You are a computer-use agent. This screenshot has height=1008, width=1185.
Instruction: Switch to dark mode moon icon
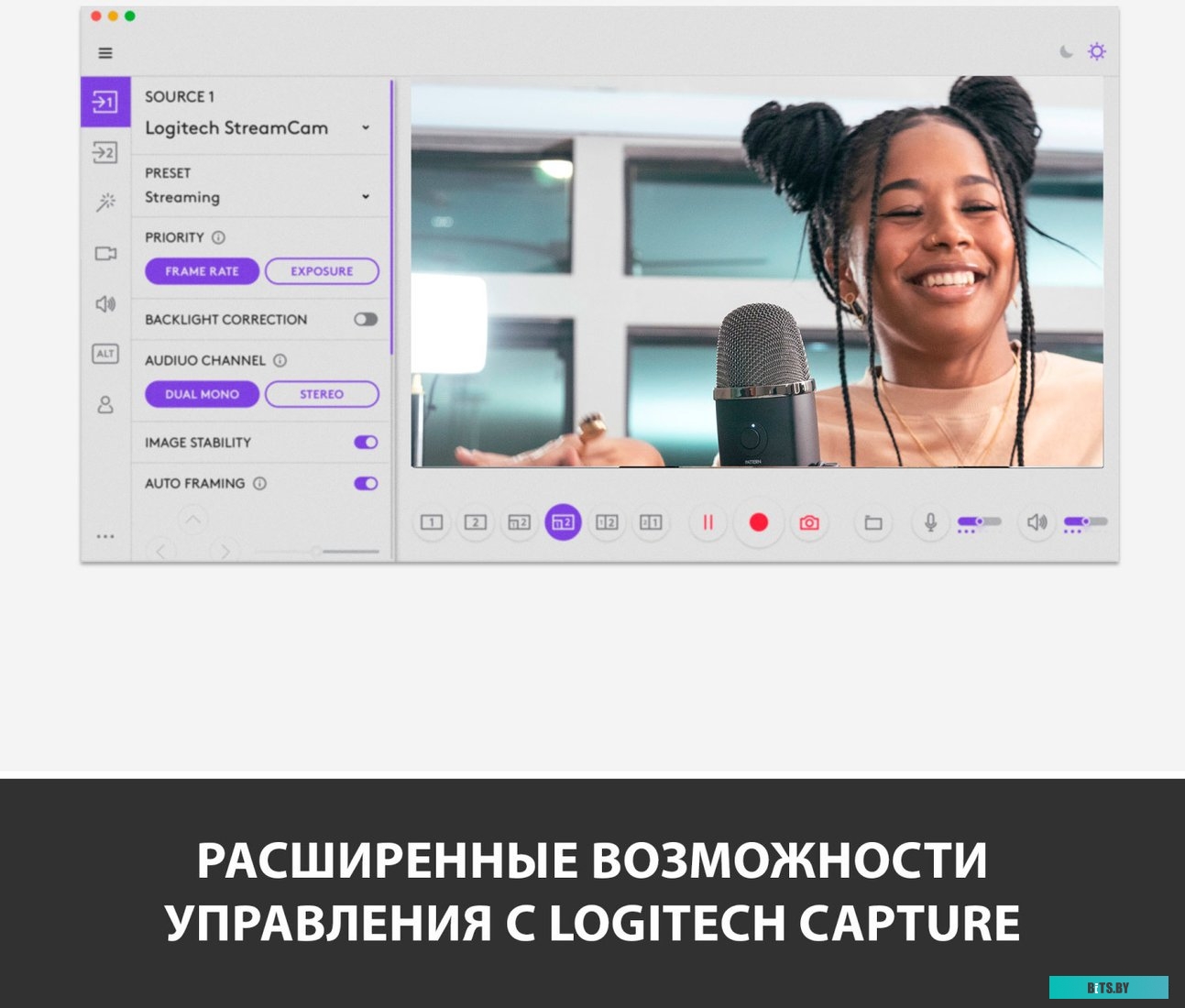coord(1066,51)
